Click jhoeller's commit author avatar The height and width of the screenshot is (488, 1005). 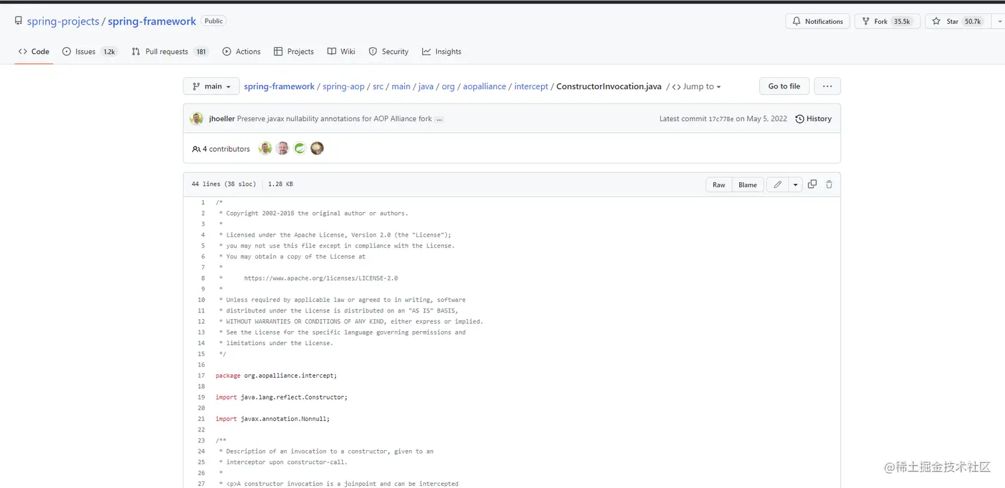(197, 119)
